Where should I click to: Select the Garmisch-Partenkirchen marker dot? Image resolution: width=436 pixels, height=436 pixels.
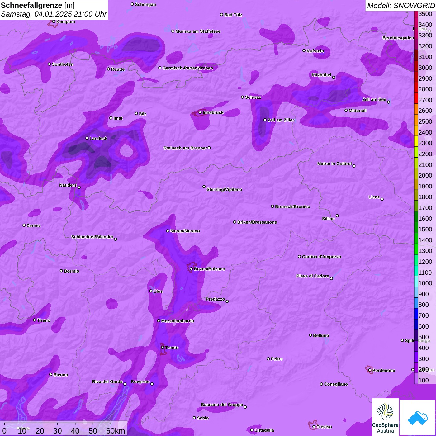[160, 68]
